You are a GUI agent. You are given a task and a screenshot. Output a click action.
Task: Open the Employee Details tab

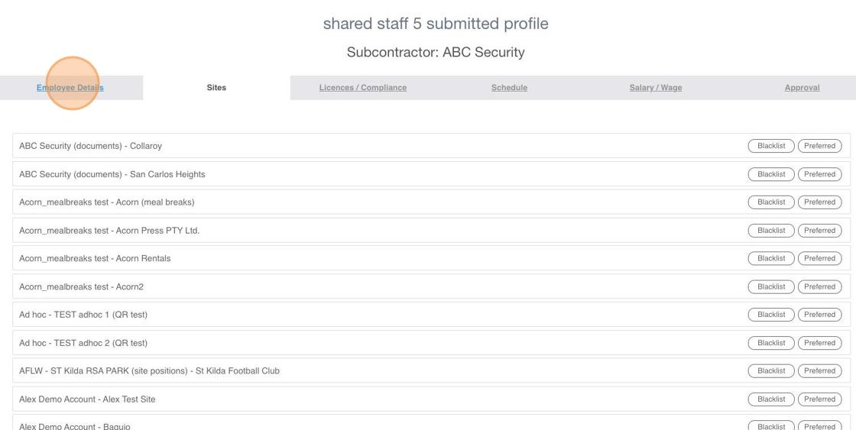70,87
